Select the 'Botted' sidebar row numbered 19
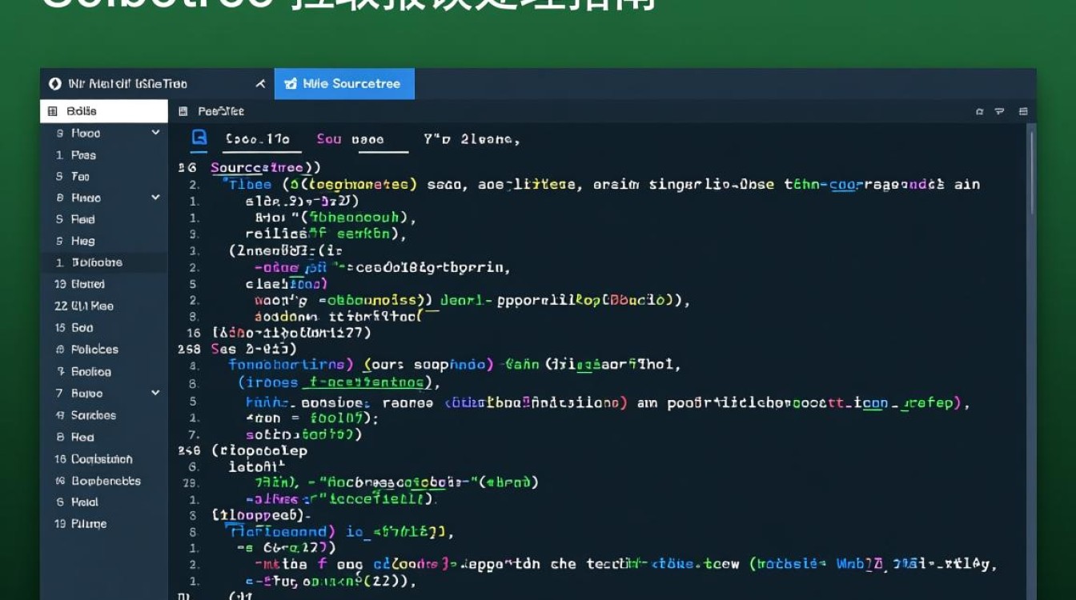Viewport: 1076px width, 600px height. click(104, 284)
